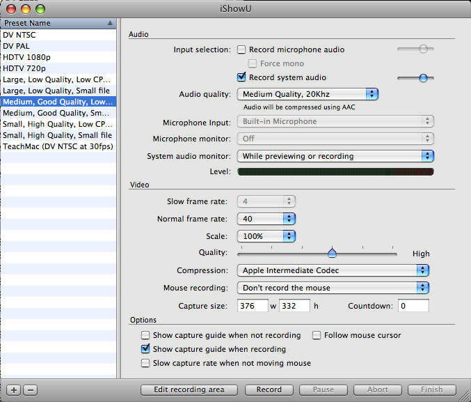Click the Capture size width field

253,306
